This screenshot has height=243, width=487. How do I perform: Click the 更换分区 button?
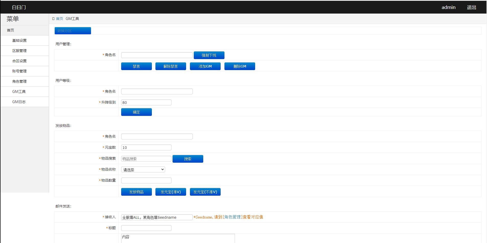coord(73,30)
